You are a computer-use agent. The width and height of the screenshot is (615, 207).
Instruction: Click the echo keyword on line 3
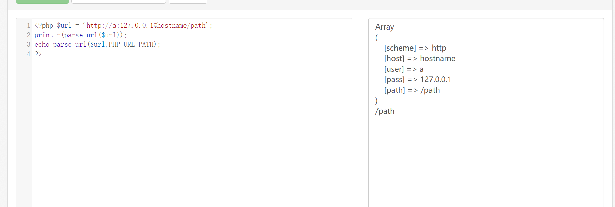coord(42,45)
